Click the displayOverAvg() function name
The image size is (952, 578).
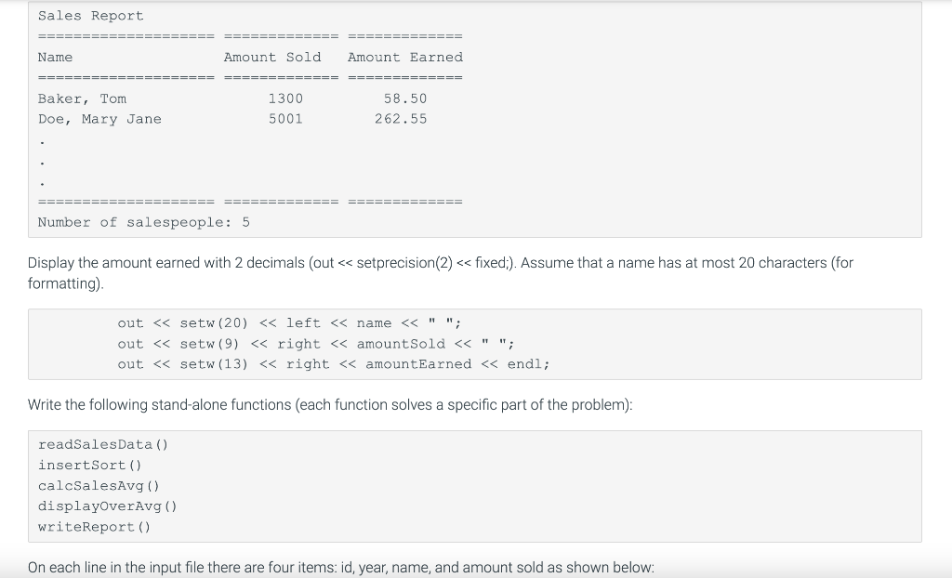[x=108, y=506]
